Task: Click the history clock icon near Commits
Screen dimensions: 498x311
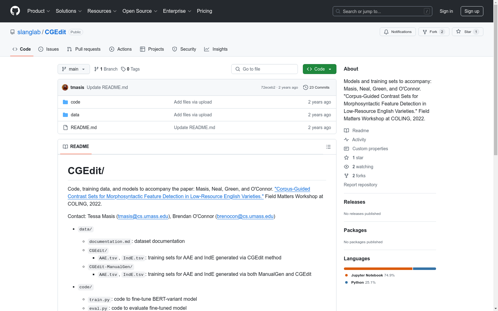Action: [306, 87]
